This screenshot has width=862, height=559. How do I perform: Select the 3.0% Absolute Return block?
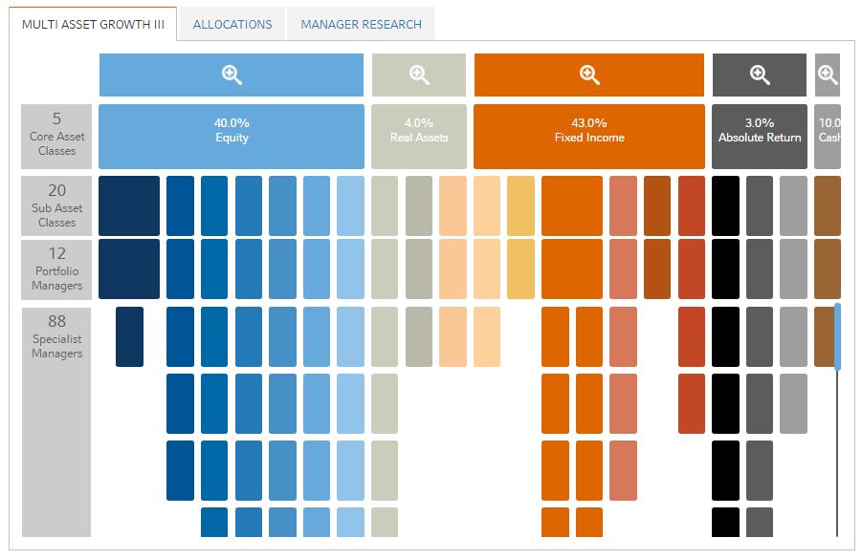(x=760, y=137)
